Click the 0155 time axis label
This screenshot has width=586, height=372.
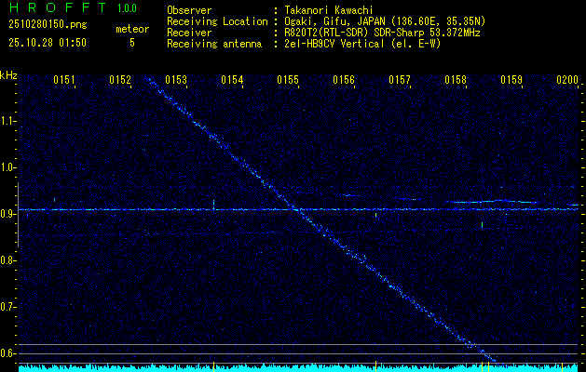point(288,80)
